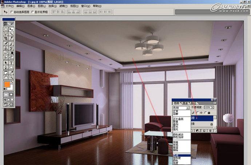Select the Slice tool
The image size is (251, 165).
pyautogui.click(x=11, y=38)
